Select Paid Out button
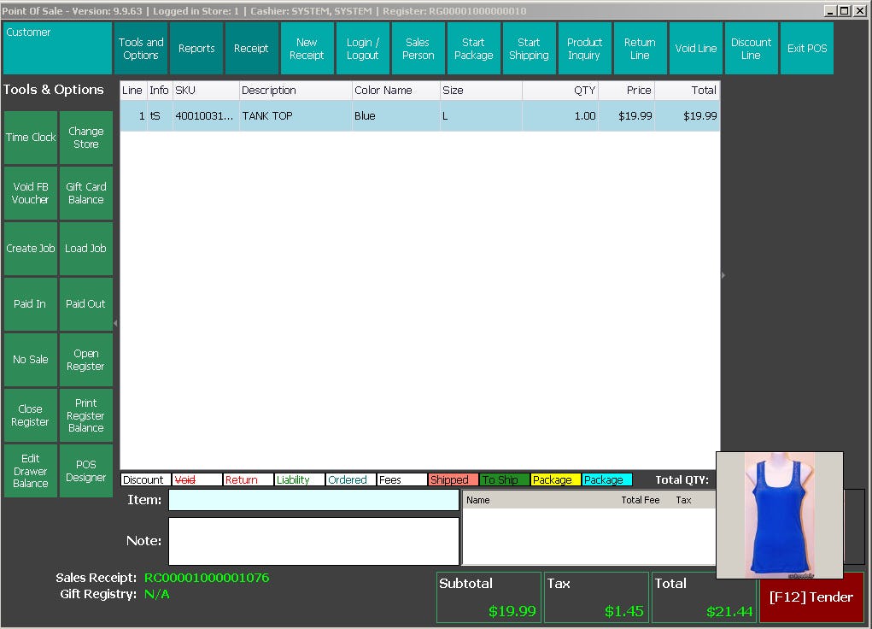This screenshot has height=629, width=872. pyautogui.click(x=86, y=304)
